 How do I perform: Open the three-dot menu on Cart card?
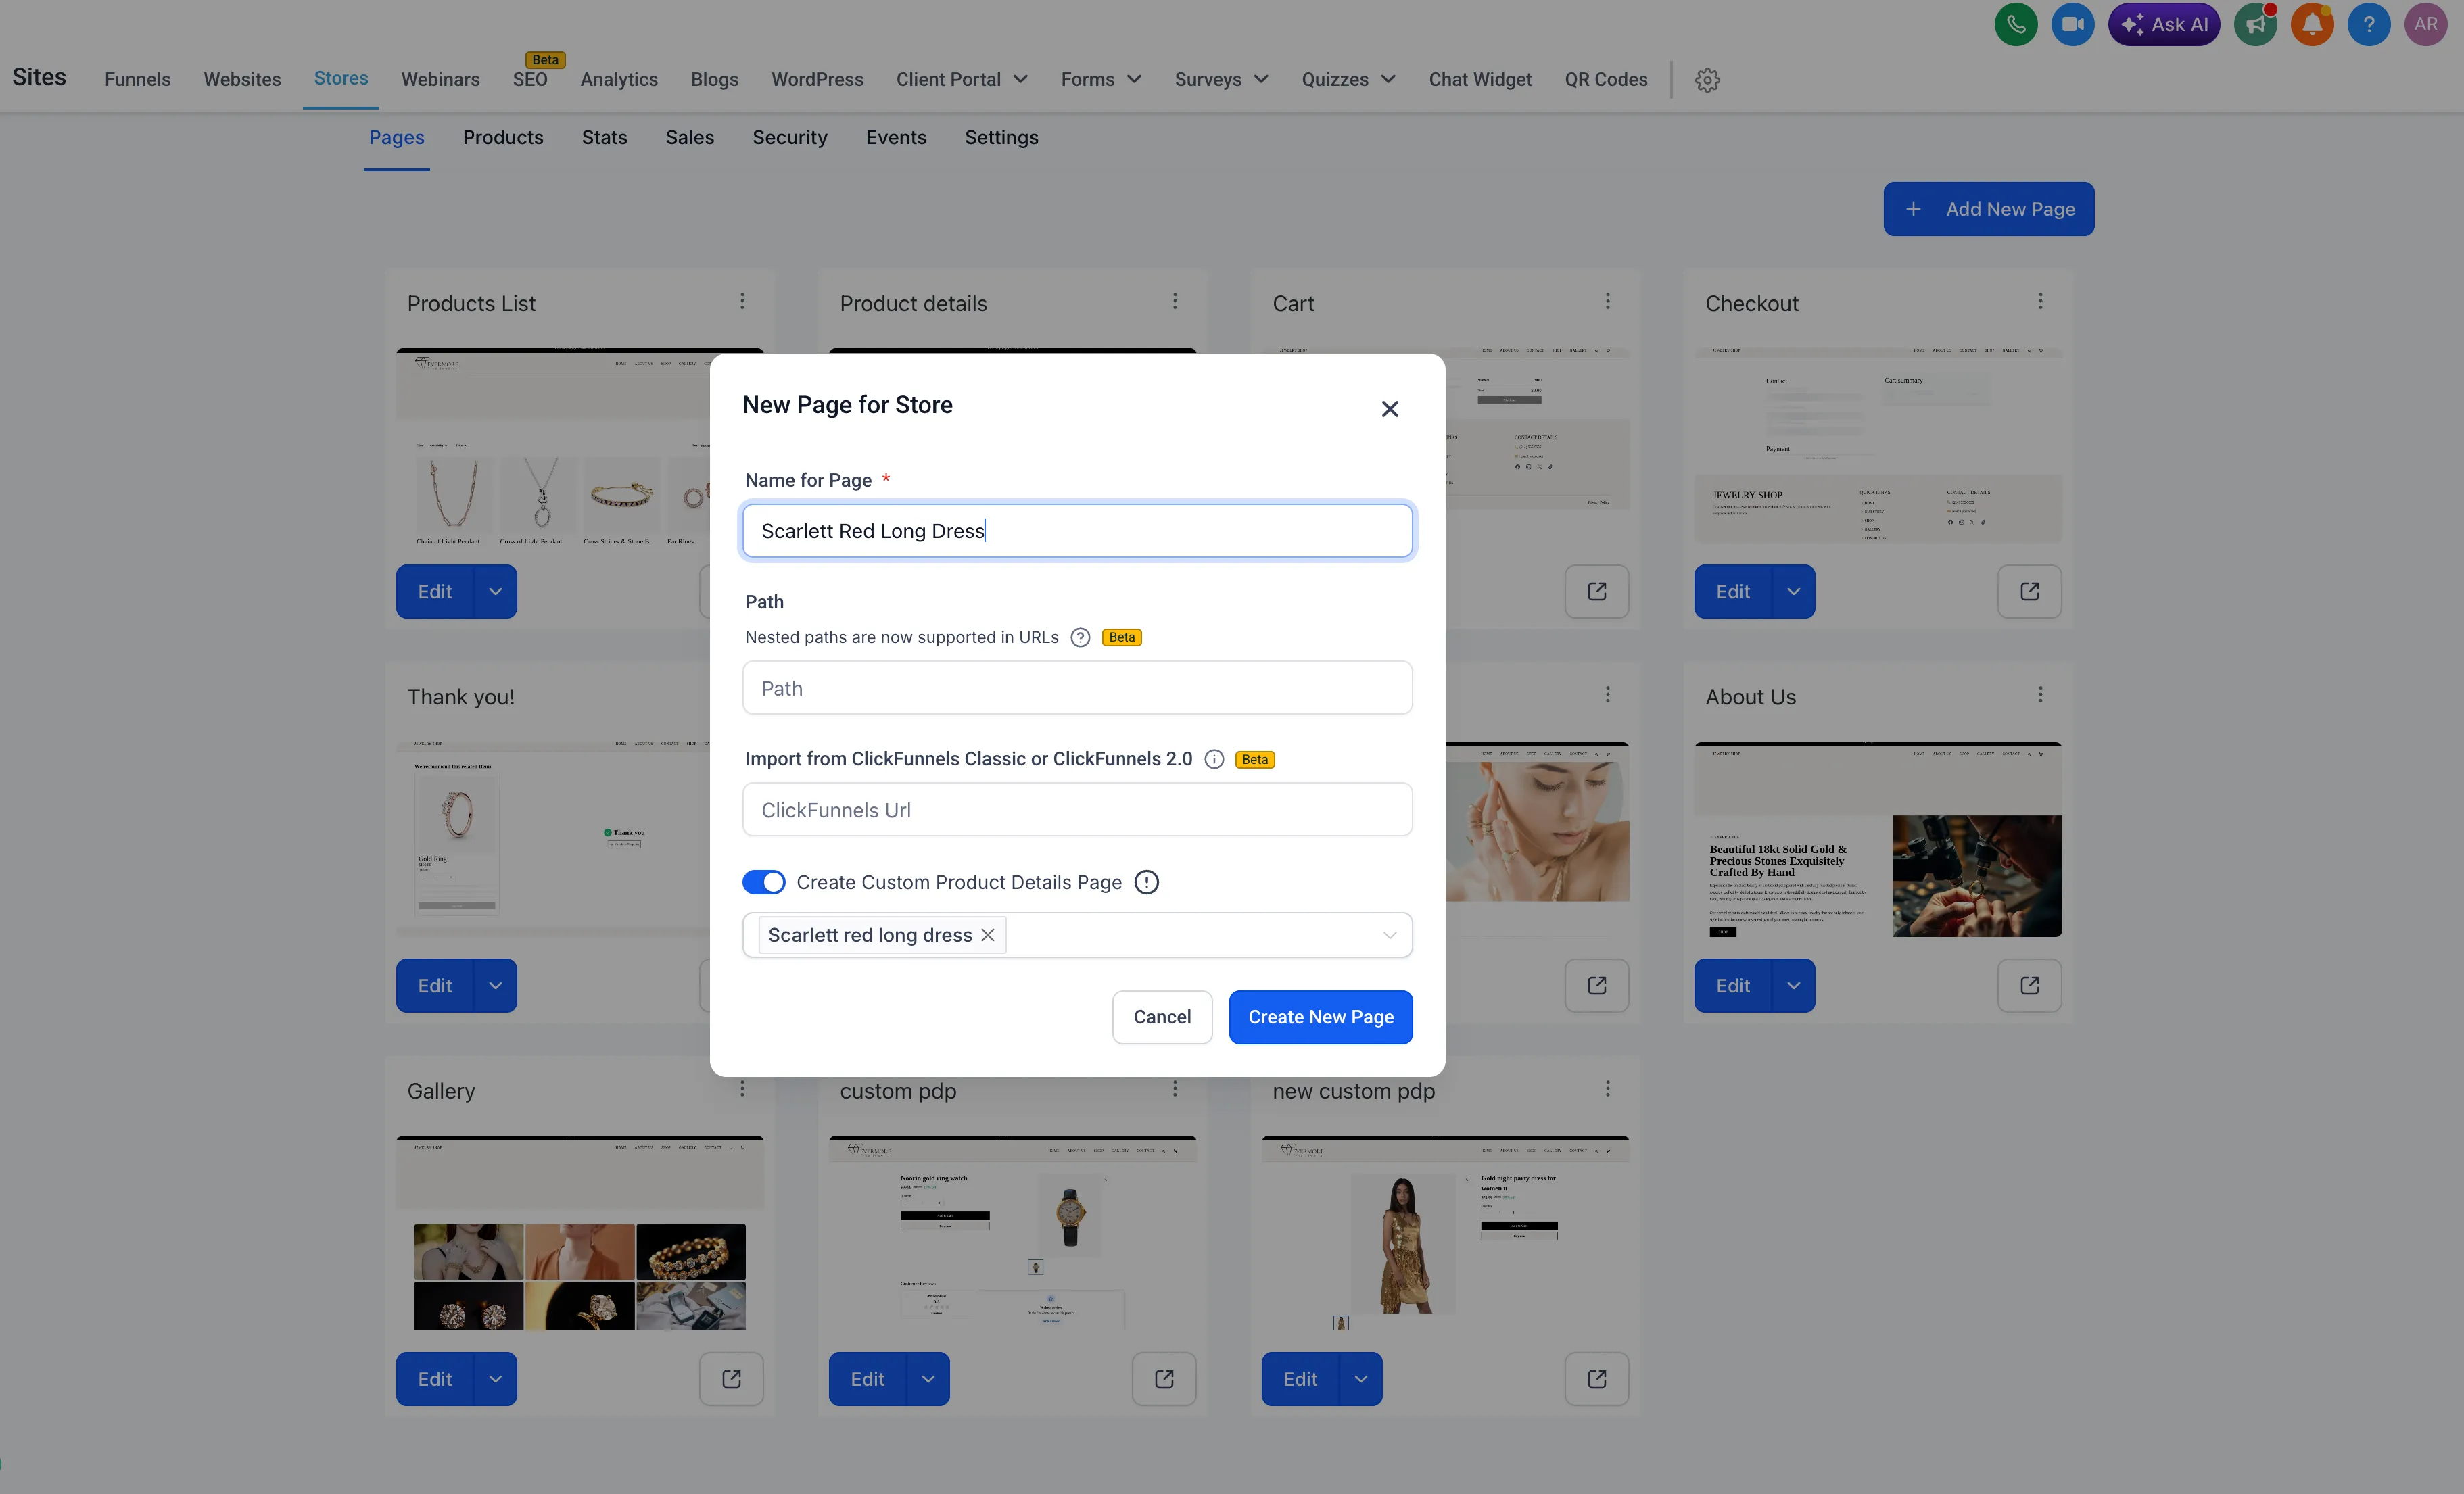(x=1608, y=300)
